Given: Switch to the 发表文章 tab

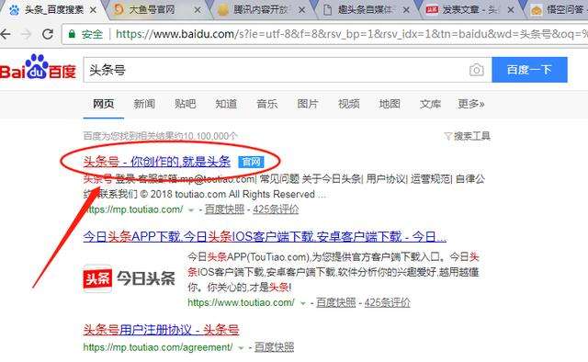Looking at the screenshot, I should [470, 9].
